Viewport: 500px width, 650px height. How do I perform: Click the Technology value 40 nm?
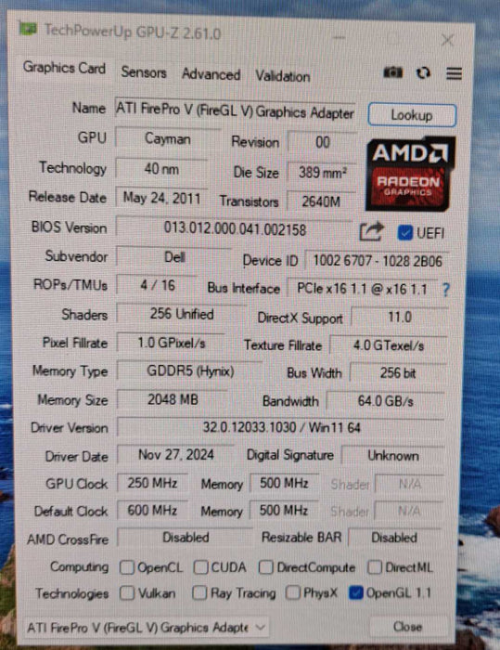[x=161, y=169]
